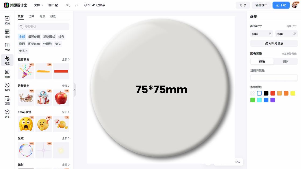
Task: Open the 文件 dropdown menu
Action: pyautogui.click(x=38, y=5)
